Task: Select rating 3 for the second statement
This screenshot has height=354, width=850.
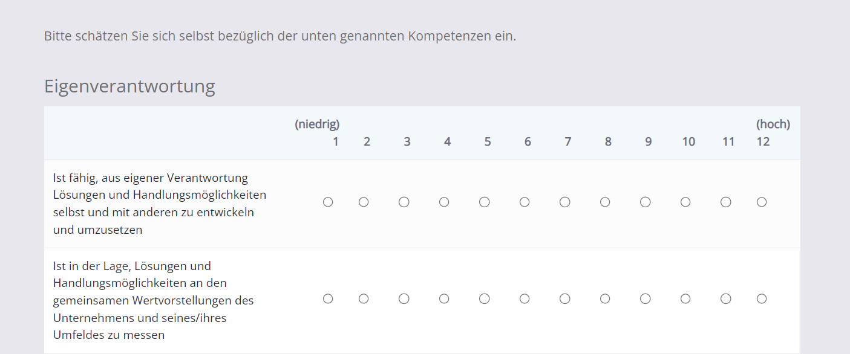Action: (404, 298)
